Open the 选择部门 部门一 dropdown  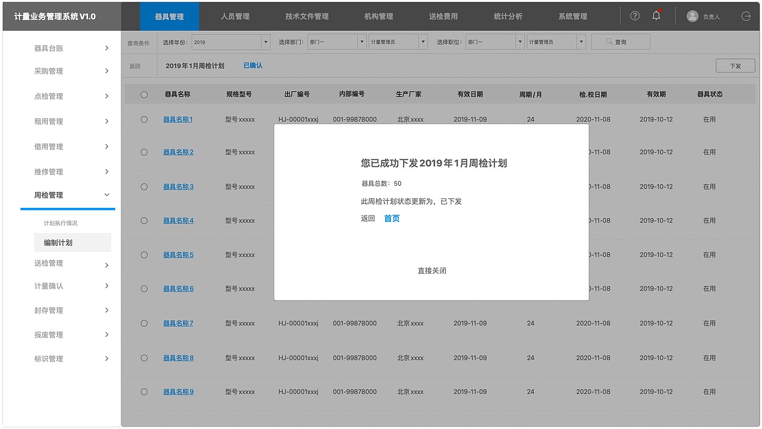coord(337,42)
